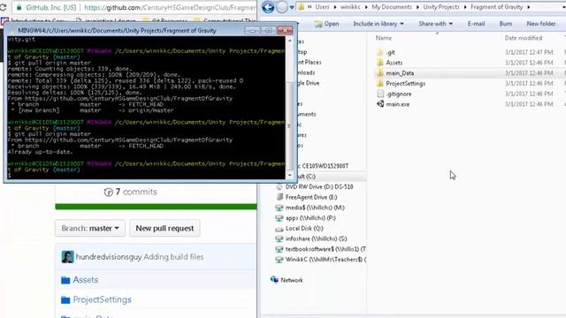Click Users in the breadcrumb path
The image size is (566, 318).
[322, 7]
